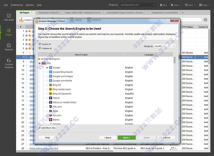The height and width of the screenshot is (156, 214).
Task: Open the Pages sidebar section
Action: tap(9, 32)
